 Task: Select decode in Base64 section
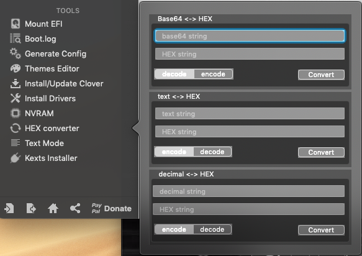pyautogui.click(x=174, y=74)
